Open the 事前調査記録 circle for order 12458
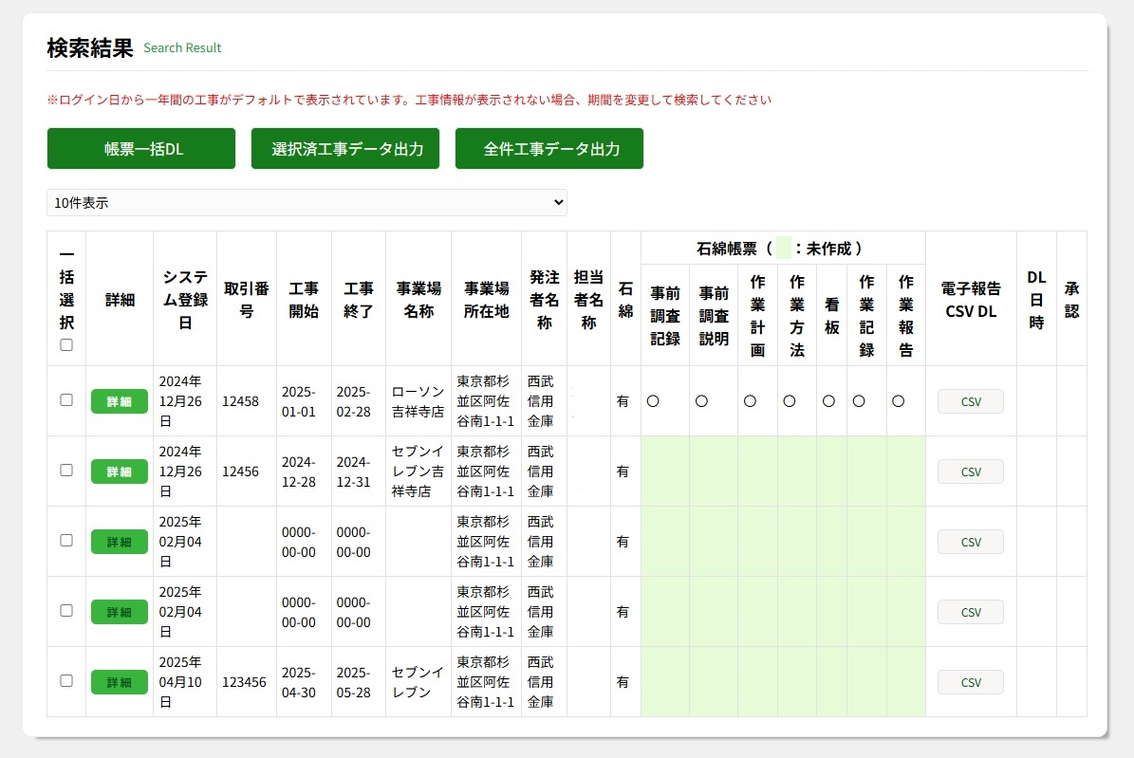The width and height of the screenshot is (1134, 758). (653, 400)
